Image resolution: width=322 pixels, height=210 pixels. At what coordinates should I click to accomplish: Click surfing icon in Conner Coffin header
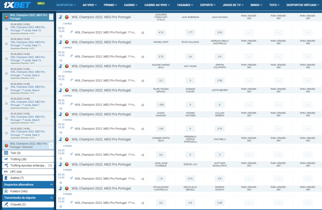pyautogui.click(x=60, y=139)
